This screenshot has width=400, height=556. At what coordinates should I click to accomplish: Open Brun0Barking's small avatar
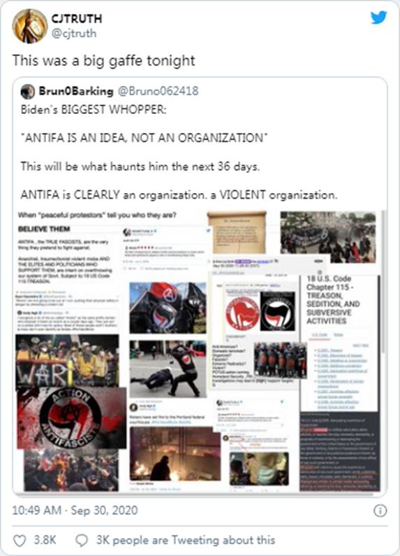[28, 92]
